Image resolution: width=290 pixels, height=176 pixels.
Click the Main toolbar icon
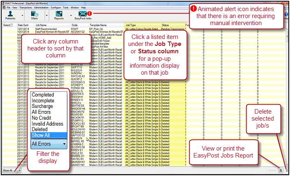click(34, 14)
